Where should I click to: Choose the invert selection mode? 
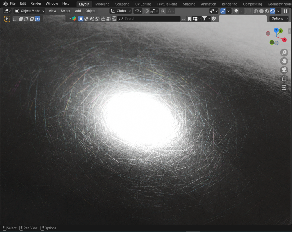tap(32, 19)
